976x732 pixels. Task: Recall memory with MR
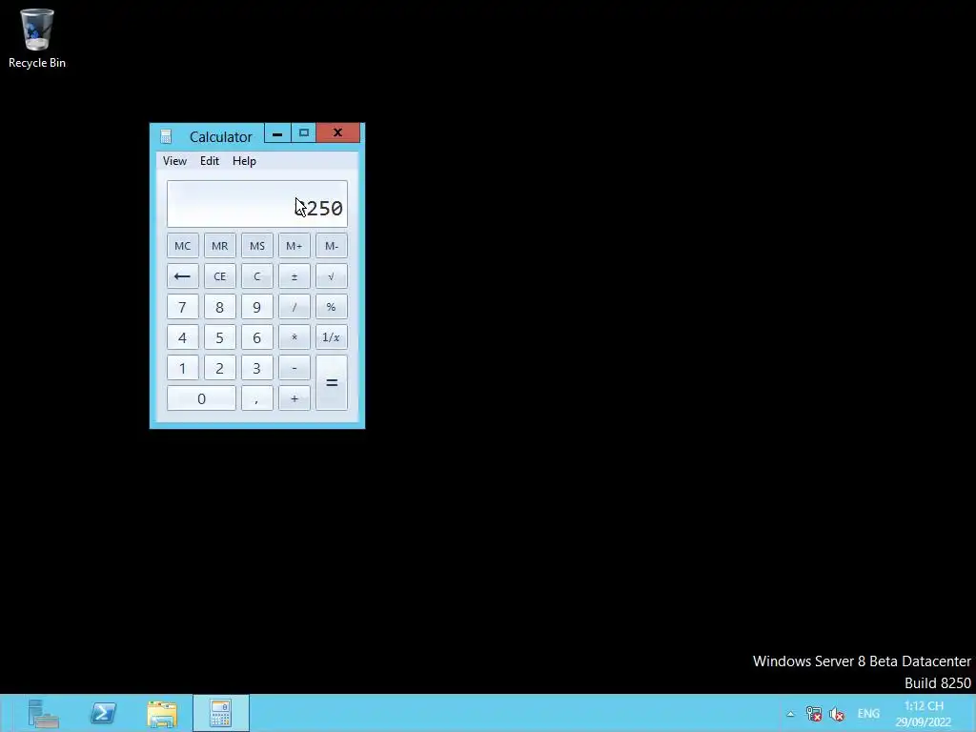pos(220,246)
